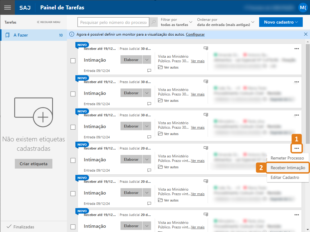Viewport: 310px width, 232px height.
Task: Click the add-label icon on first task card
Action: coord(206,48)
